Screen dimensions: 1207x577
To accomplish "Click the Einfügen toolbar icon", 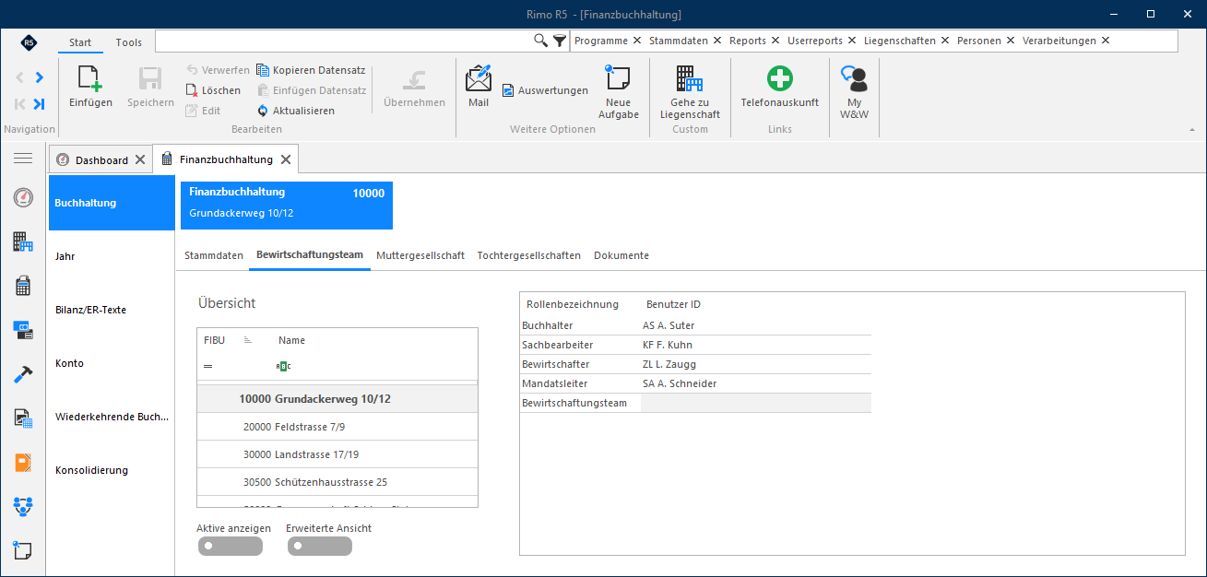I will point(90,79).
